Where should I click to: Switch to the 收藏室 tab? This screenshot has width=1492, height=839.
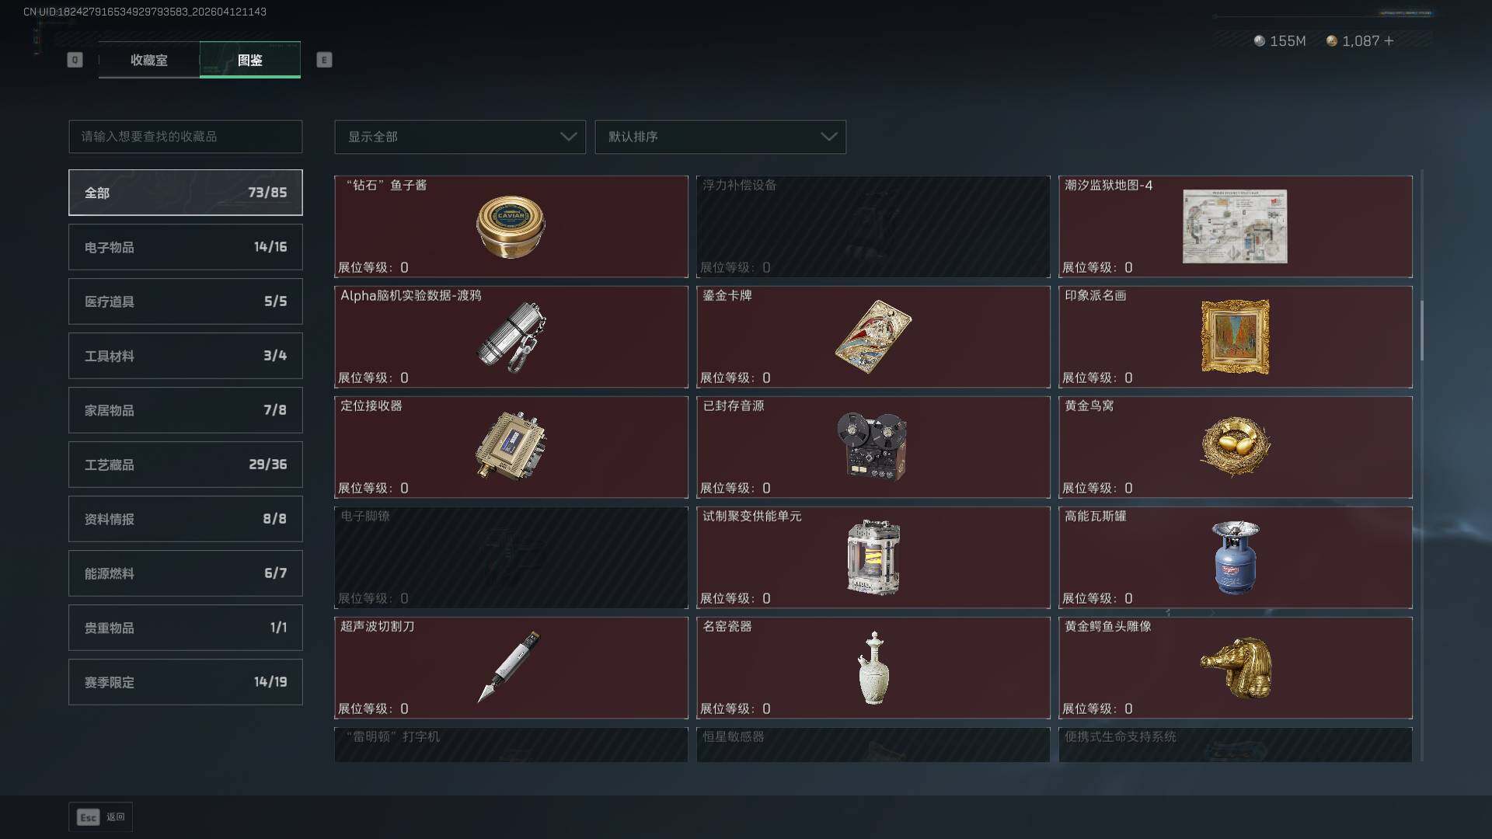pos(149,60)
